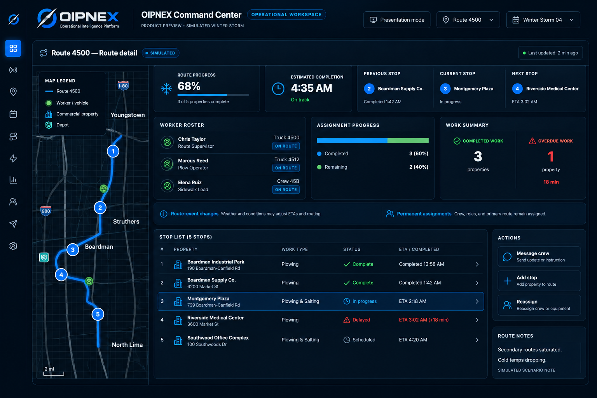Click the SIMULATED badge next to route title

click(161, 53)
